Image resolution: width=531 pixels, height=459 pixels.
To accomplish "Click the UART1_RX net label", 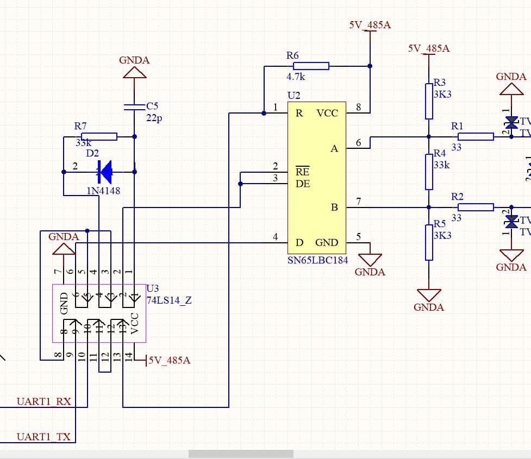I will coord(44,401).
